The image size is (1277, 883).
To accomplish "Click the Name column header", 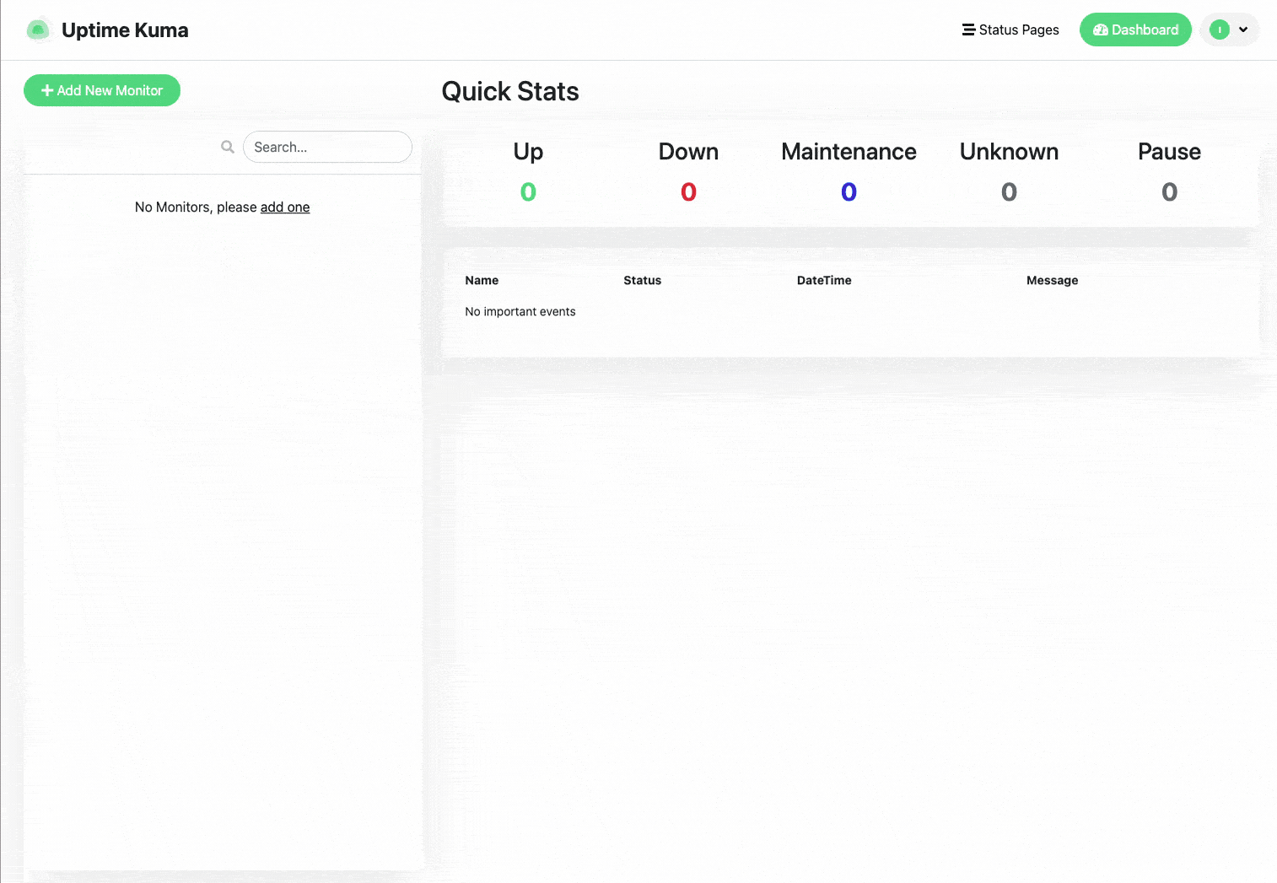I will [x=482, y=281].
